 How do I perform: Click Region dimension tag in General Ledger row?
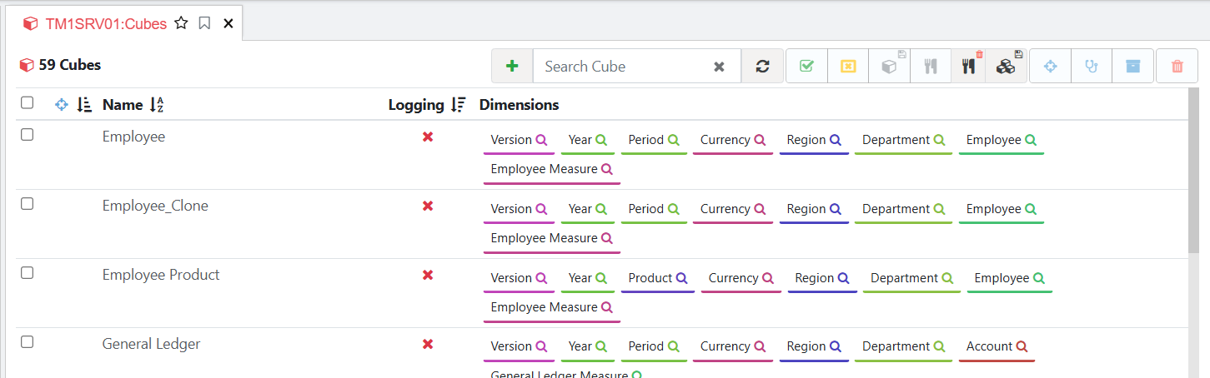[814, 346]
